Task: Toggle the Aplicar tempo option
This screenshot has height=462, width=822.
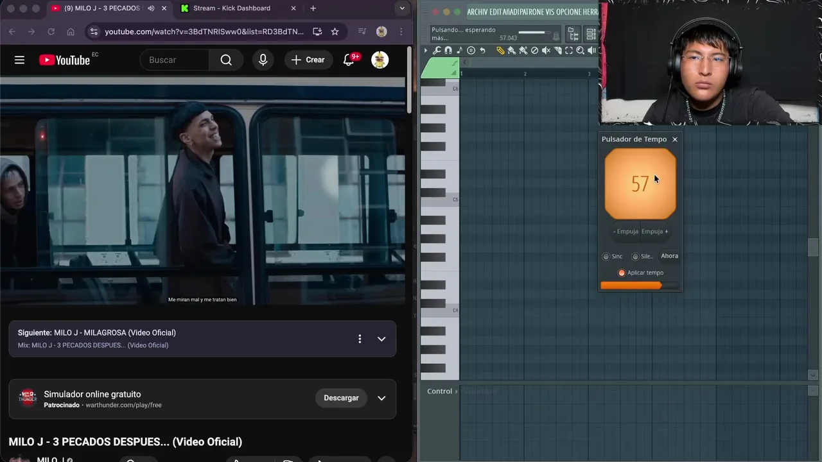Action: (x=640, y=273)
